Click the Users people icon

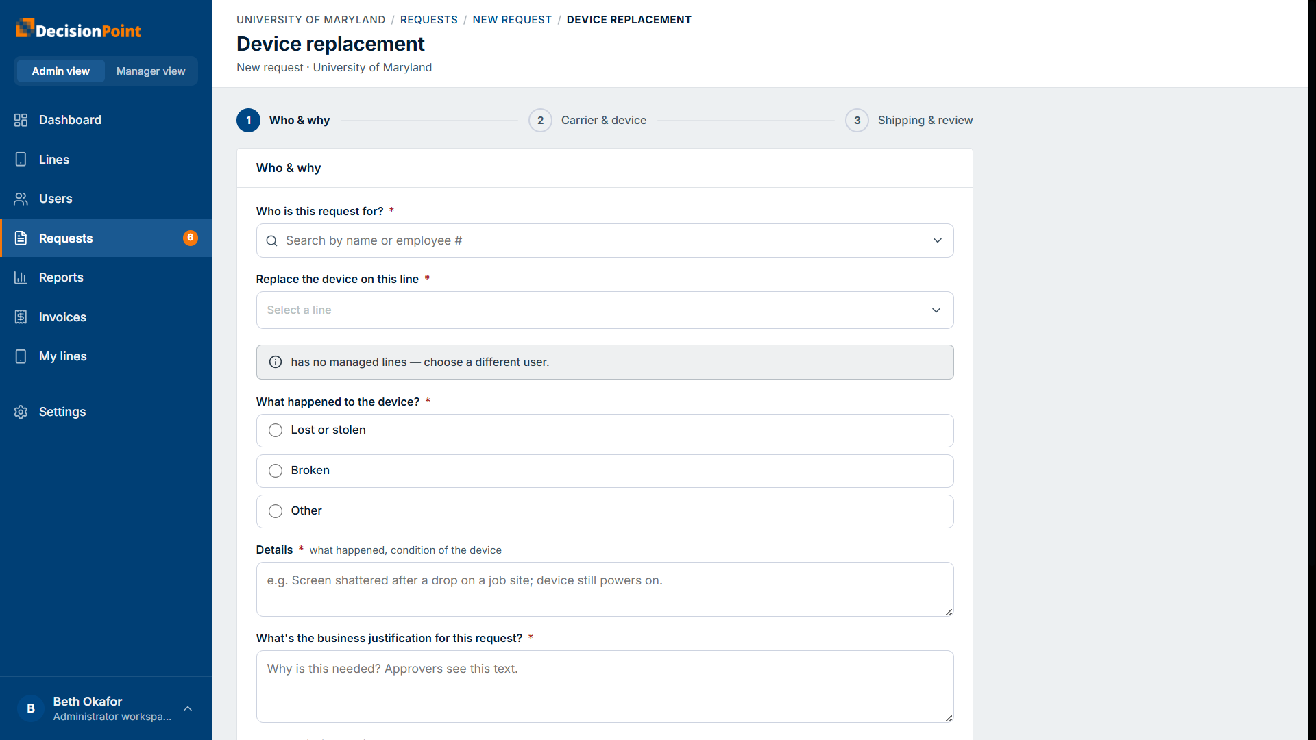pos(21,199)
